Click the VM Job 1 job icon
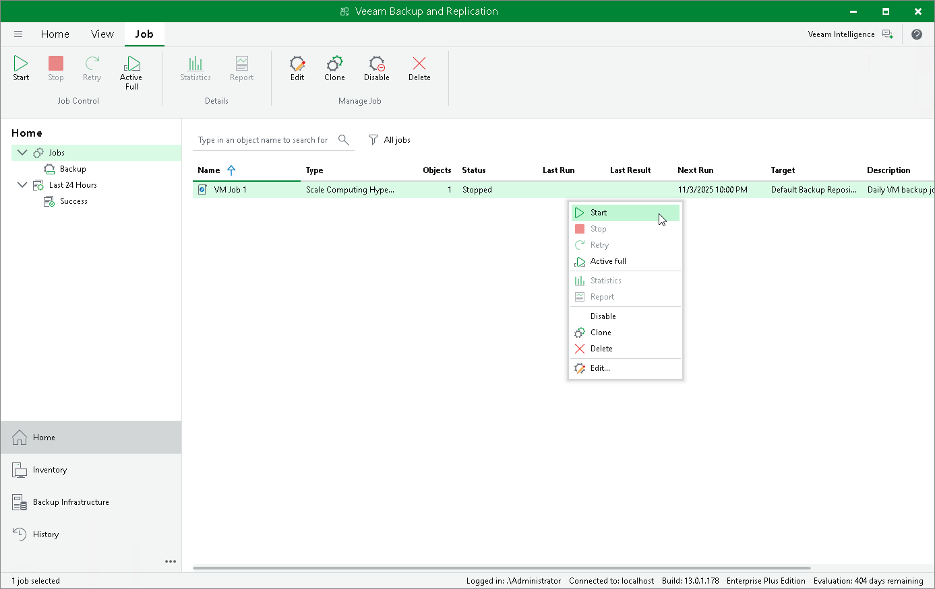935x589 pixels. click(x=202, y=190)
